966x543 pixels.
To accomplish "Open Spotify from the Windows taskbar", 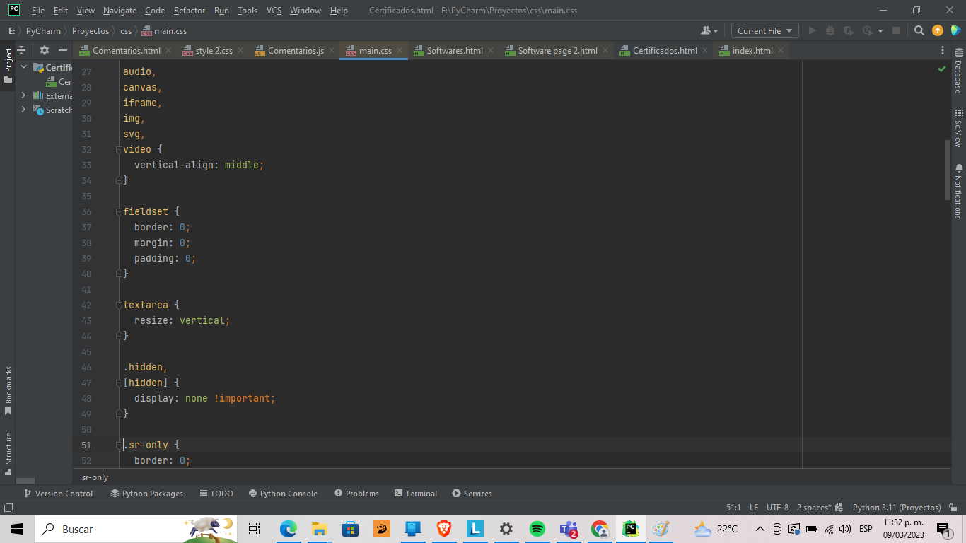I will [537, 529].
